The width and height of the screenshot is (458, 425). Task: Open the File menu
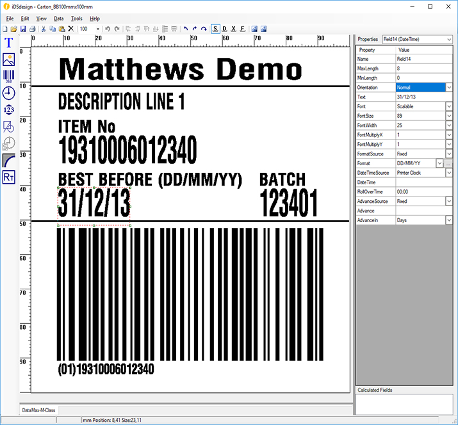click(10, 19)
